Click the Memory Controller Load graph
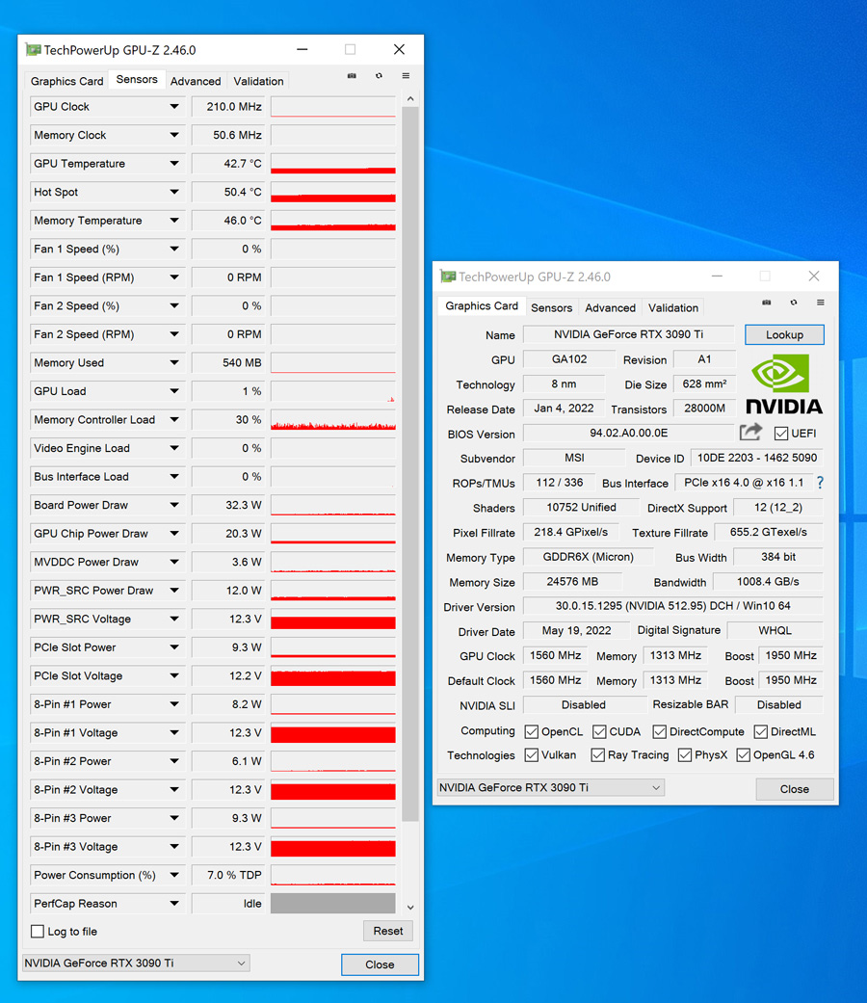 pos(333,420)
